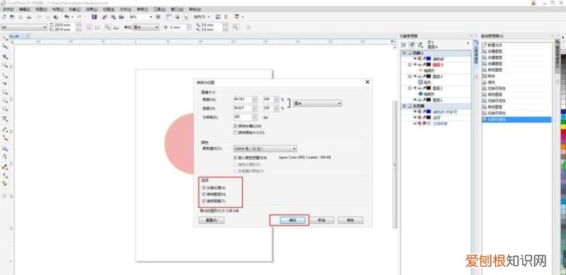Click the Open folder icon in toolbar
This screenshot has height=275, width=566.
(x=12, y=17)
